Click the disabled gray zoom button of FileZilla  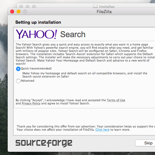point(25,12)
